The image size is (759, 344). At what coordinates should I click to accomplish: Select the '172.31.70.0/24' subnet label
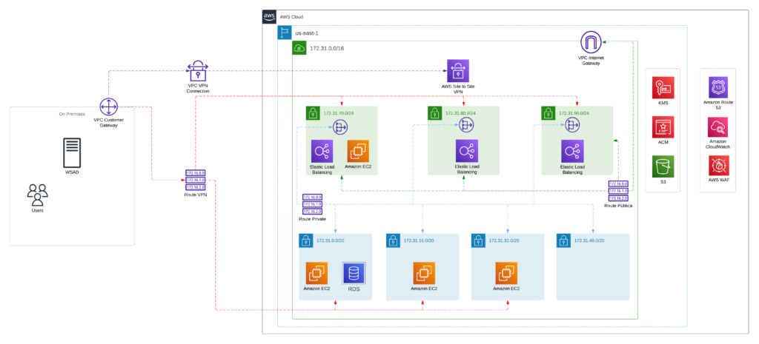[x=339, y=113]
